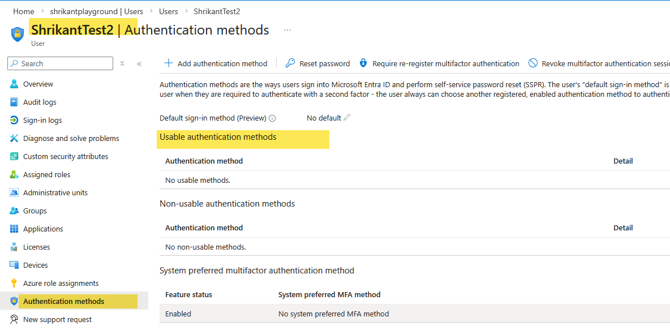Click the Custom security attributes icon

pyautogui.click(x=15, y=156)
